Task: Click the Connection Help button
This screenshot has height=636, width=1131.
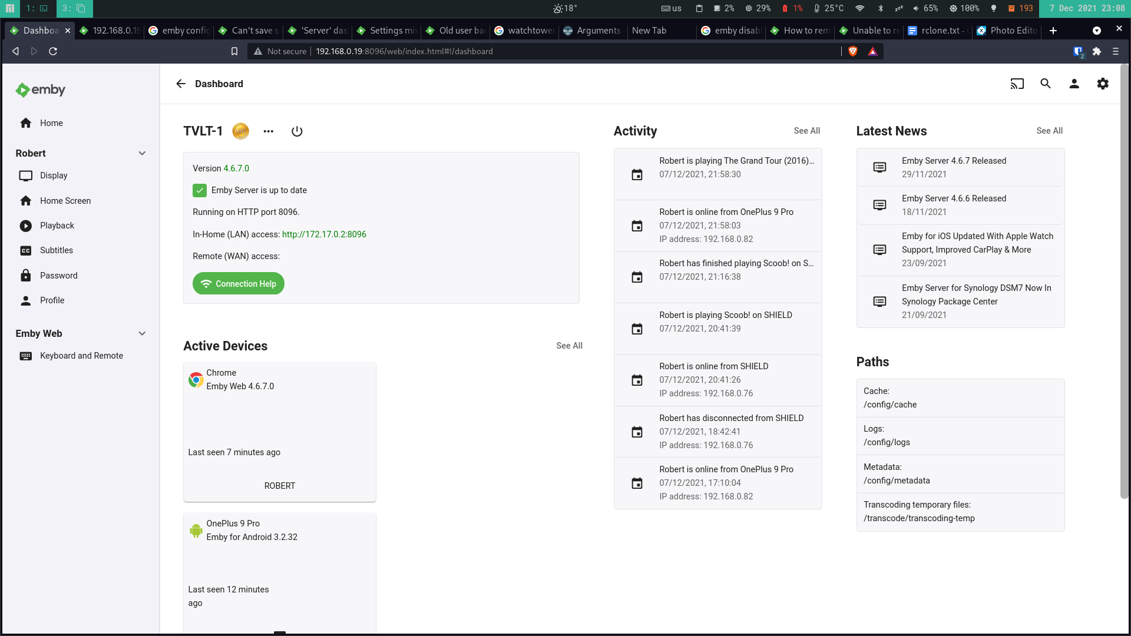Action: click(x=239, y=284)
